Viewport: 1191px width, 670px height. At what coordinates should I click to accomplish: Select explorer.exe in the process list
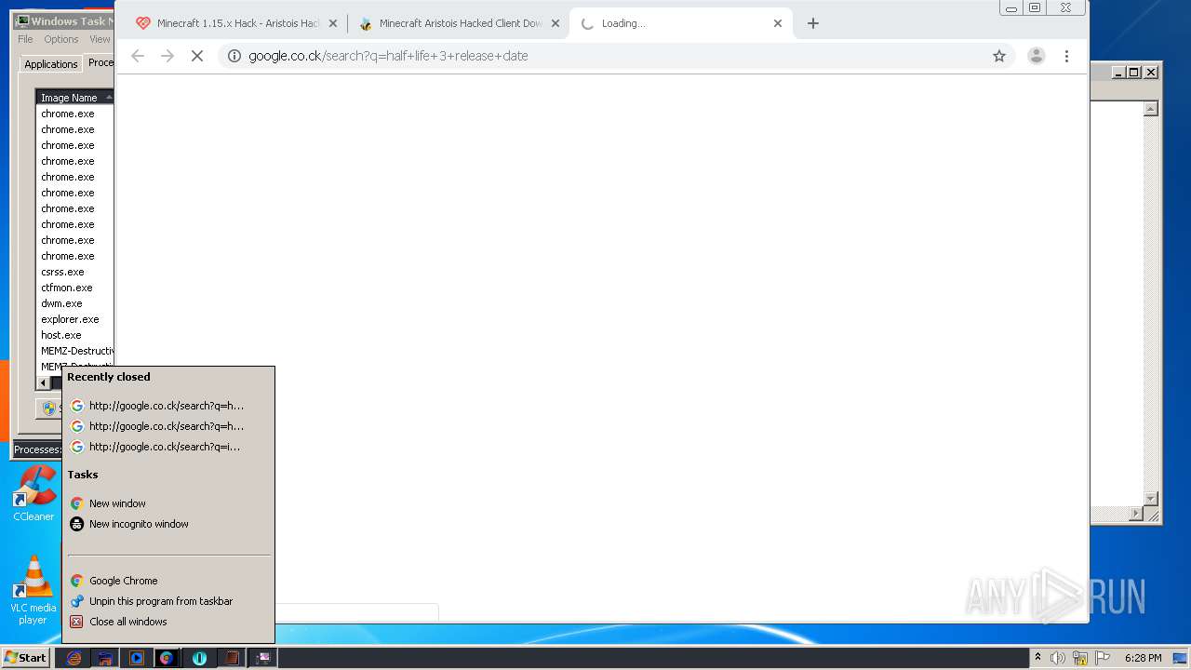[74, 319]
